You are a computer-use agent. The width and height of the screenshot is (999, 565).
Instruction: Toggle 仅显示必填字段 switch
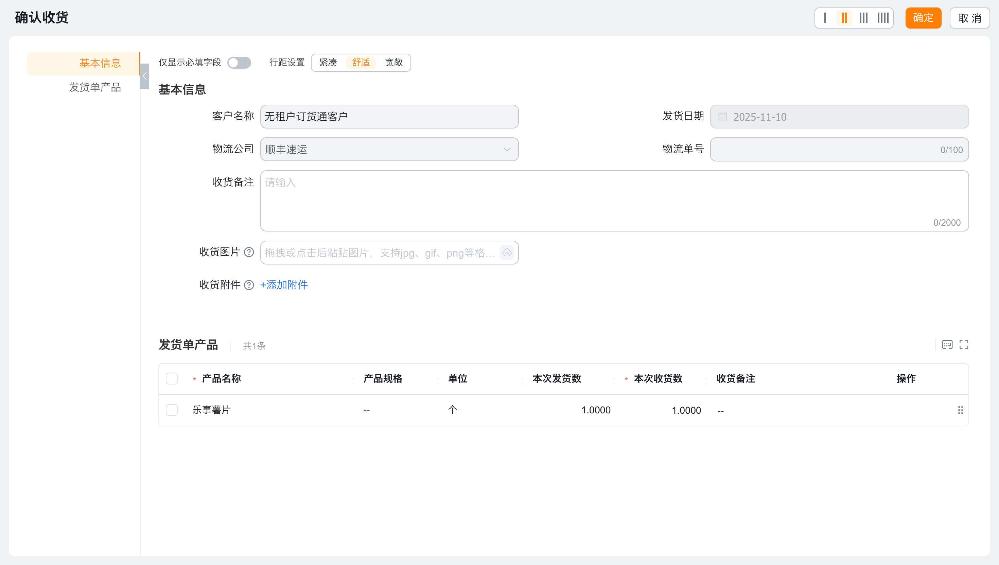pyautogui.click(x=239, y=63)
